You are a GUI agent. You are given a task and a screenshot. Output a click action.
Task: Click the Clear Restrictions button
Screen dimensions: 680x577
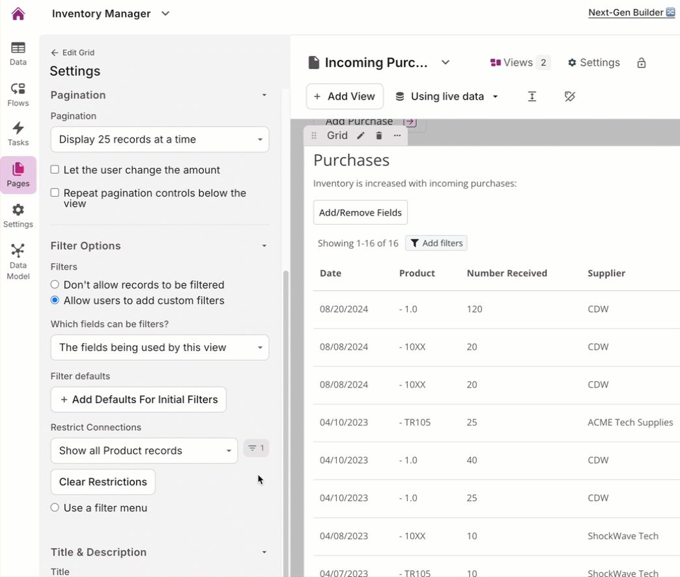point(102,482)
